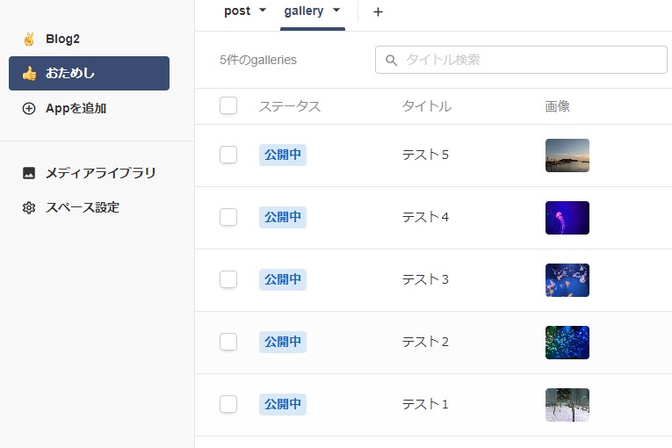
Task: Click the media library image icon
Action: pos(29,173)
